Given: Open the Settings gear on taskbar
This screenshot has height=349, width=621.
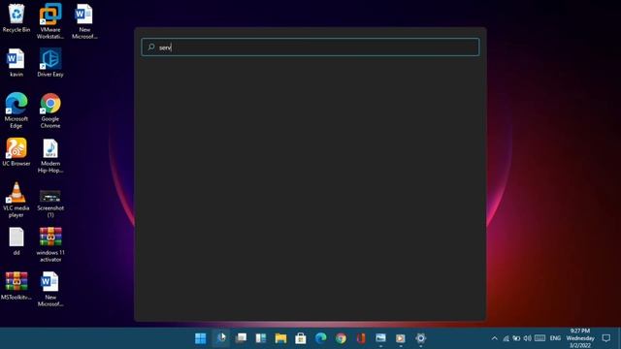Looking at the screenshot, I should [x=420, y=338].
